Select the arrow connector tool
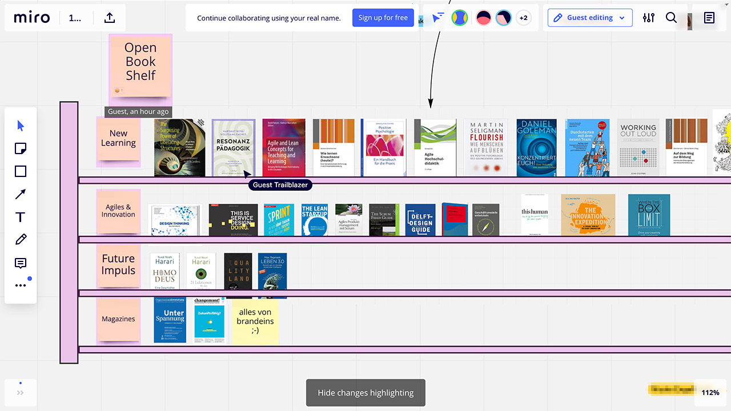 click(21, 194)
